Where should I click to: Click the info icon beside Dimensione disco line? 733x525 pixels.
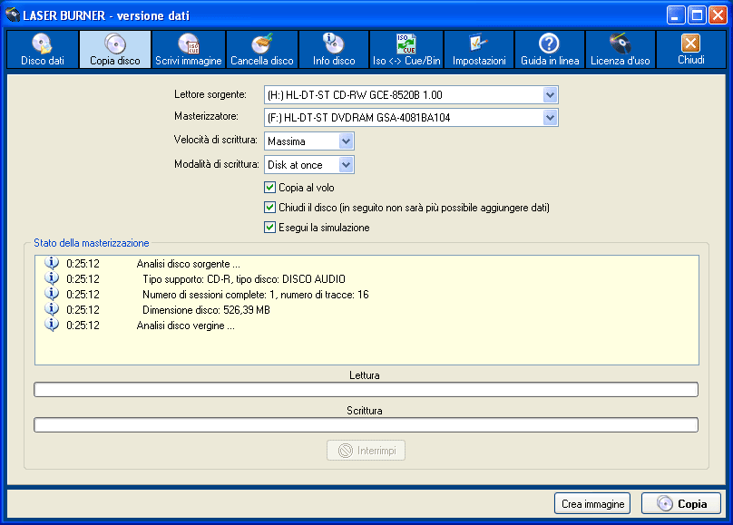[x=52, y=309]
